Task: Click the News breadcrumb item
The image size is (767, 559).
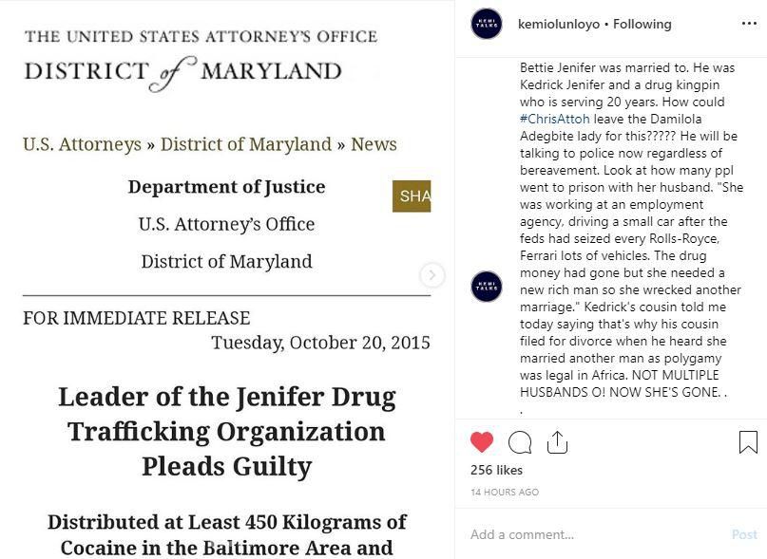Action: (x=374, y=144)
